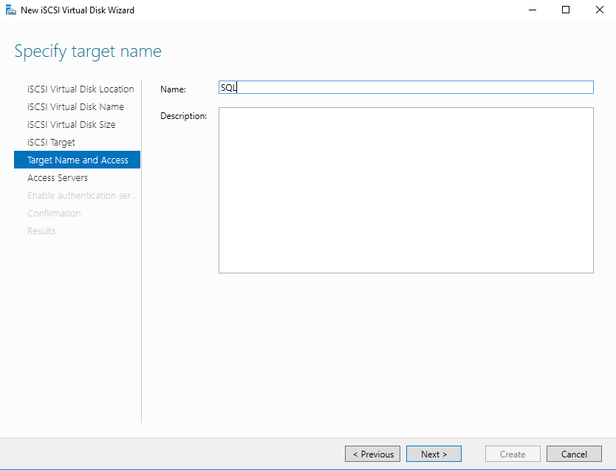Click inside the Description text area

(x=406, y=189)
